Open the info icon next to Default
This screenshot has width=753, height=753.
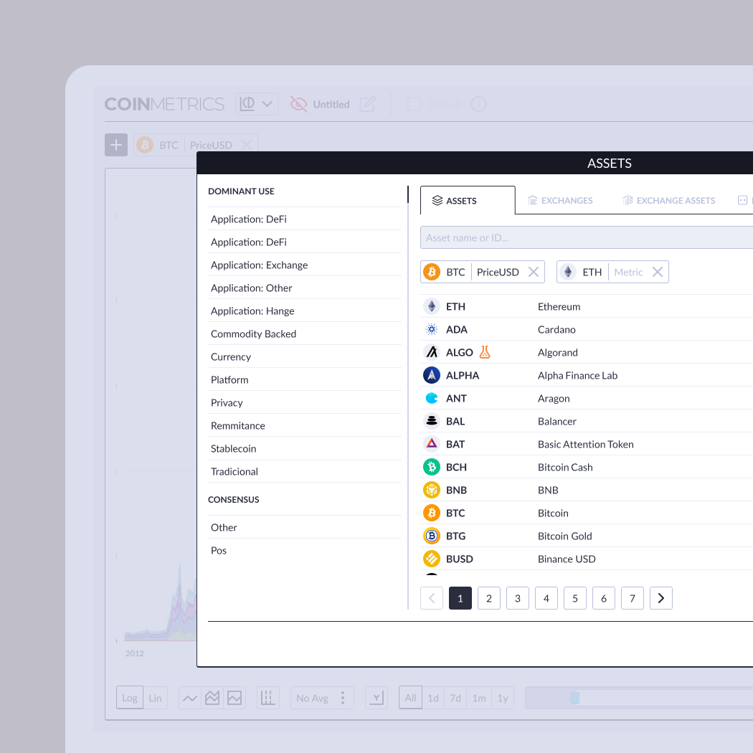(478, 104)
